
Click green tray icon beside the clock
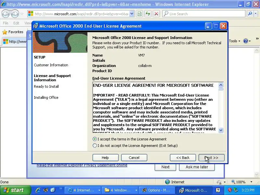236,190
